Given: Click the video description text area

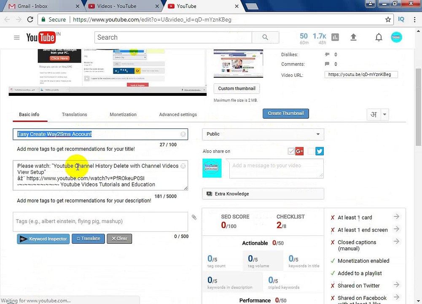Looking at the screenshot, I should tap(100, 176).
